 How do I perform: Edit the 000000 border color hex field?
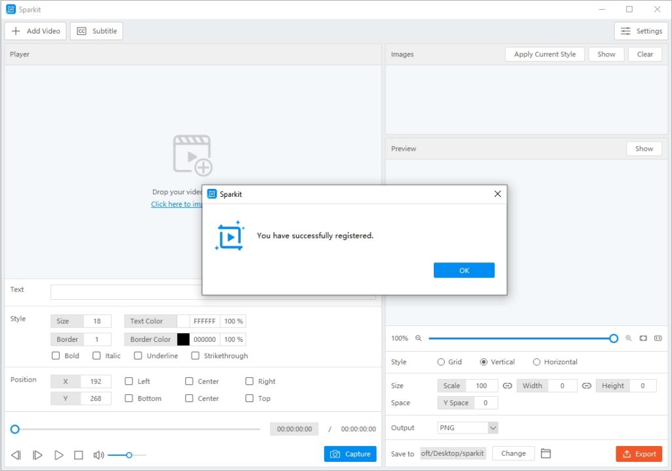pos(205,339)
